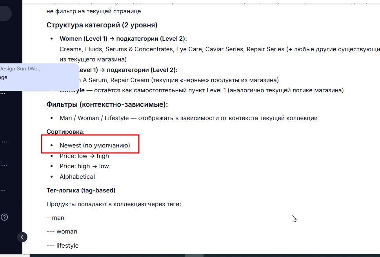This screenshot has height=257, width=380.
Task: Open the help question mark icon
Action: pos(4,217)
